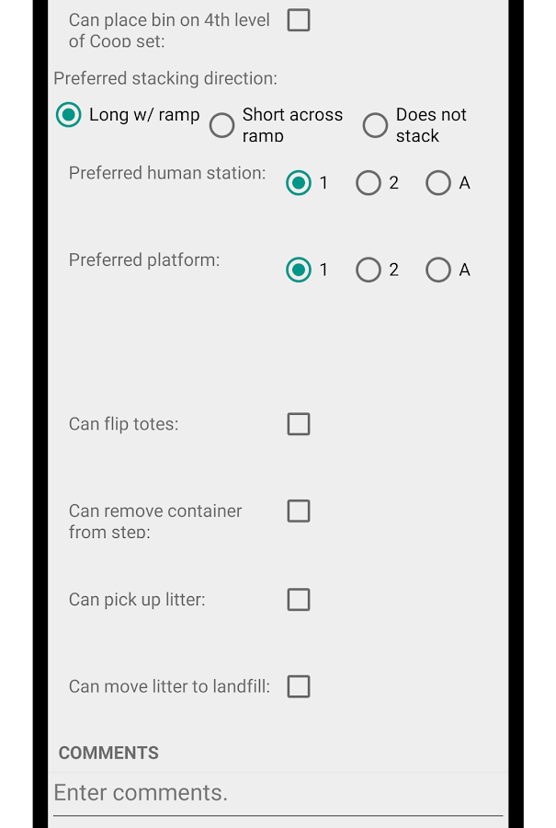Tap the 'Preferred platform:' label
The height and width of the screenshot is (828, 556).
point(144,260)
